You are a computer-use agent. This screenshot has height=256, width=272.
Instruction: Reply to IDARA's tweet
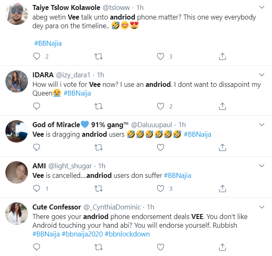(37, 106)
